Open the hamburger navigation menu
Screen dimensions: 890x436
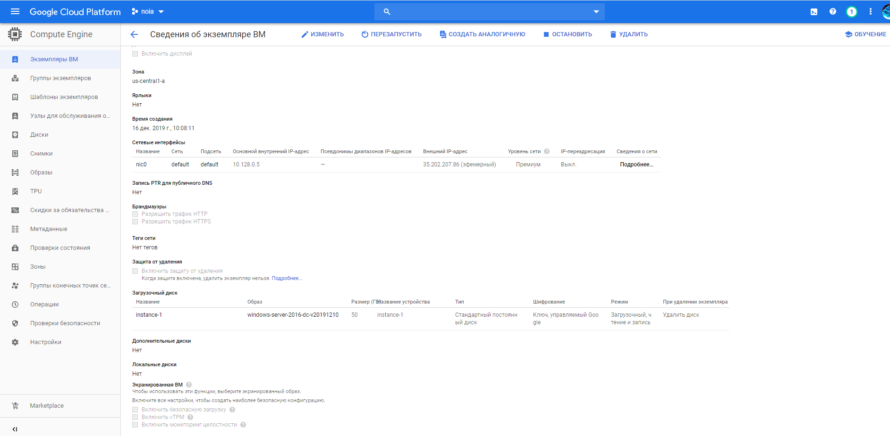(15, 11)
